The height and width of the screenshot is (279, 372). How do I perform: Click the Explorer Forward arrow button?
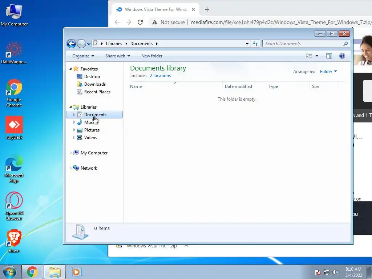point(81,44)
